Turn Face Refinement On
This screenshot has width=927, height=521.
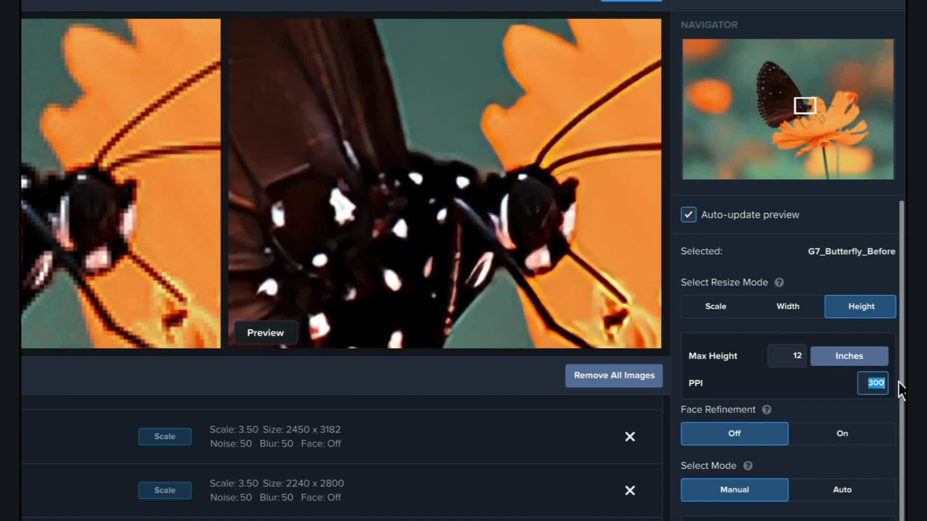click(x=842, y=434)
